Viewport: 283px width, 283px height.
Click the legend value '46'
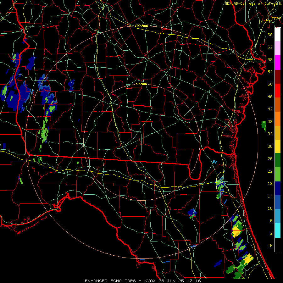(x=270, y=97)
